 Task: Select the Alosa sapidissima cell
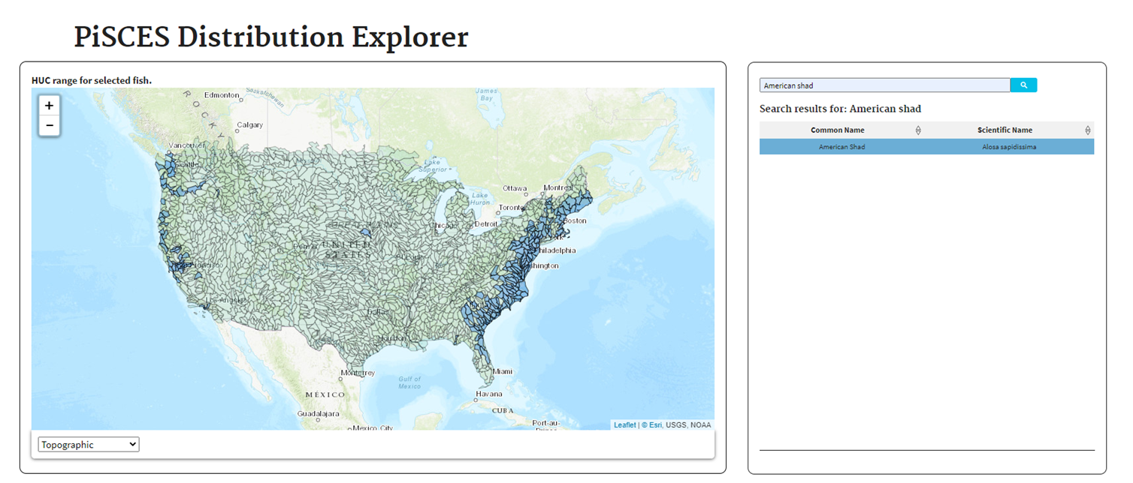pos(1009,147)
